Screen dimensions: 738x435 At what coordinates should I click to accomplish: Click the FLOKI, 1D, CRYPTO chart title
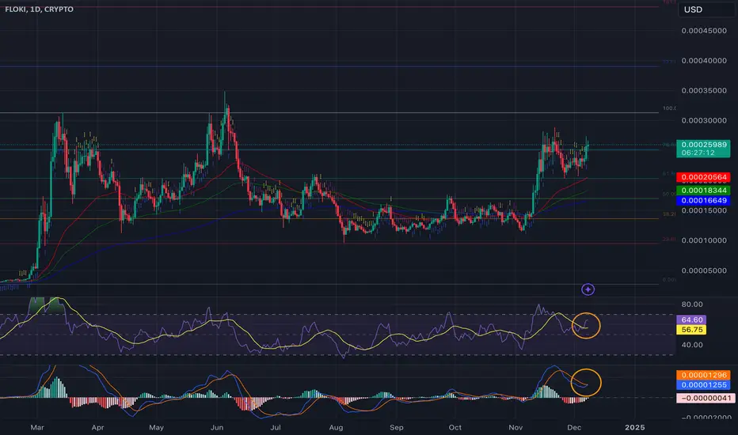(39, 9)
